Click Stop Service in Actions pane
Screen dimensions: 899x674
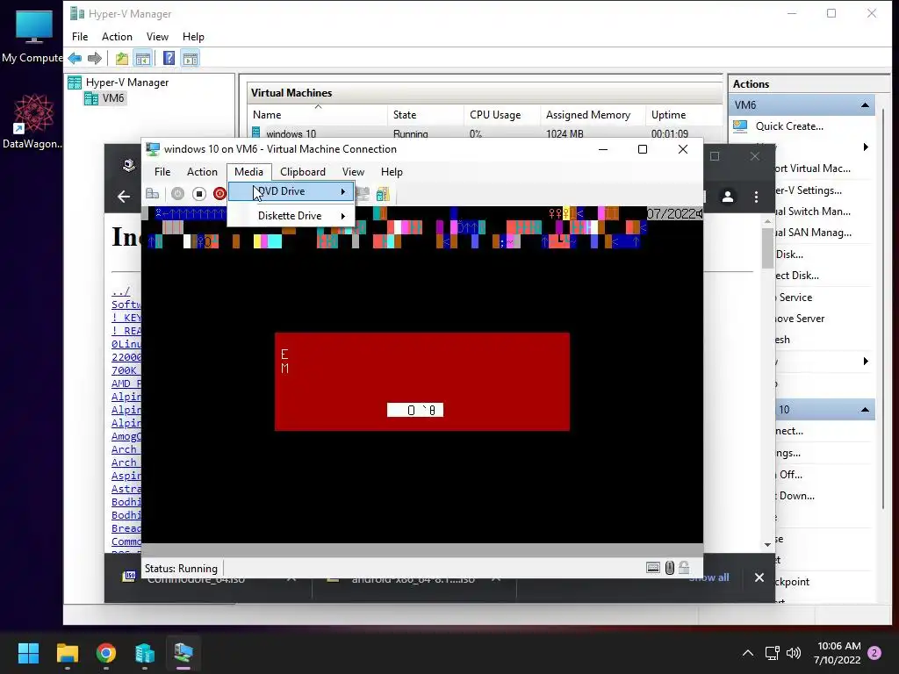(795, 298)
